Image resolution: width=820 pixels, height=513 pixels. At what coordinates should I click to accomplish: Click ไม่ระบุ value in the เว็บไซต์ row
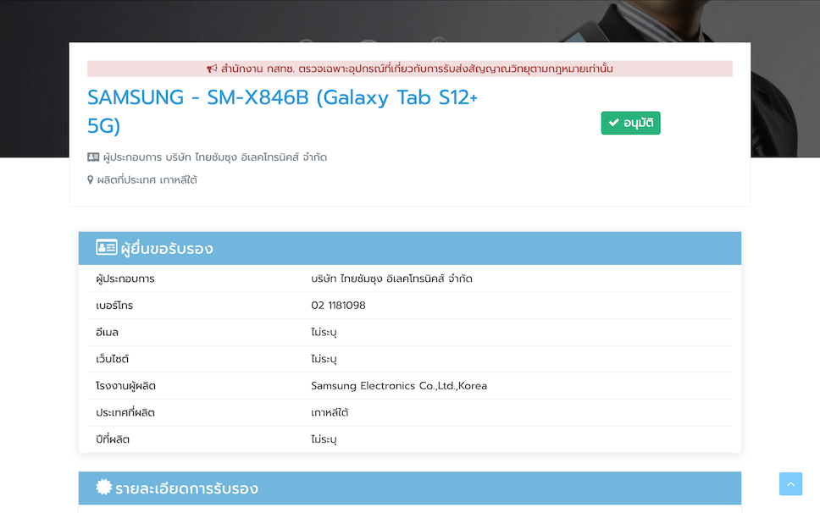pyautogui.click(x=324, y=359)
